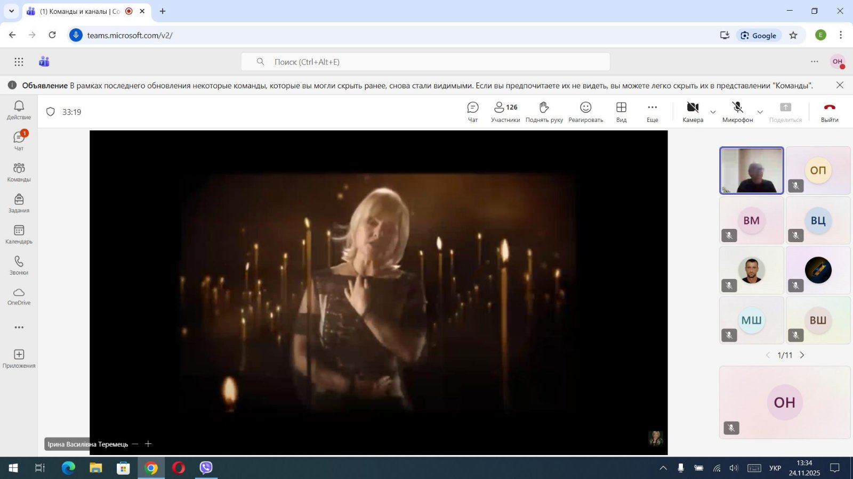Click the Поиск search field

coord(425,62)
